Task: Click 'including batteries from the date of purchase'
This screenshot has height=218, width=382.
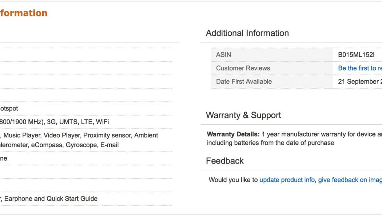Action: click(270, 143)
